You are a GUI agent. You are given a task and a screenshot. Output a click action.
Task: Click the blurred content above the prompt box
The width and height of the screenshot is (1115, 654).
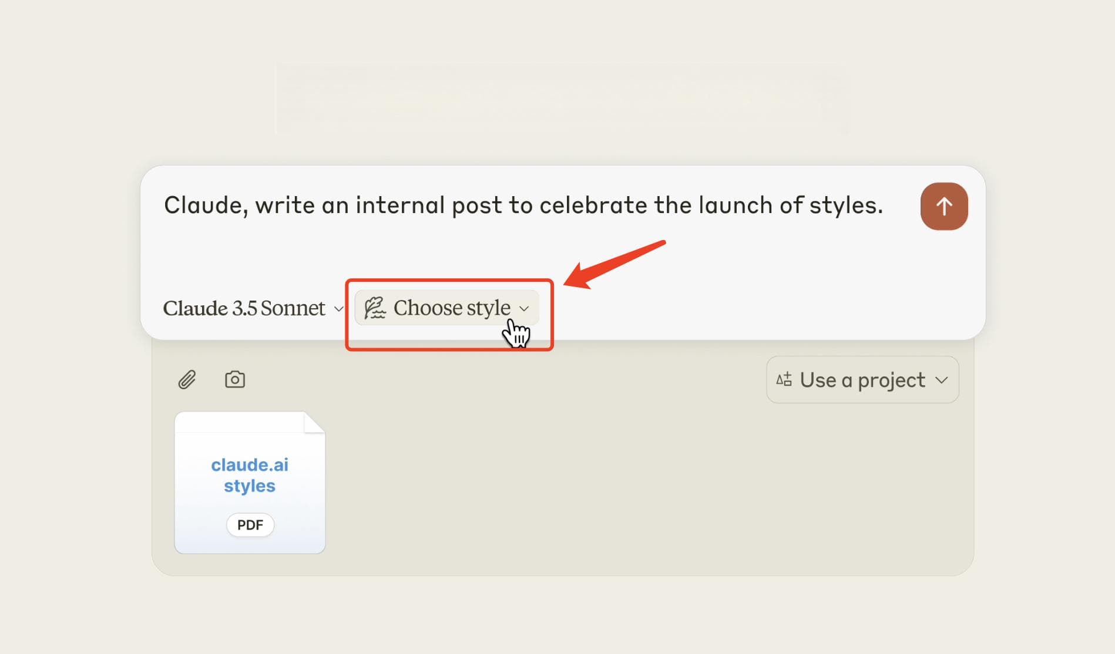pos(562,98)
